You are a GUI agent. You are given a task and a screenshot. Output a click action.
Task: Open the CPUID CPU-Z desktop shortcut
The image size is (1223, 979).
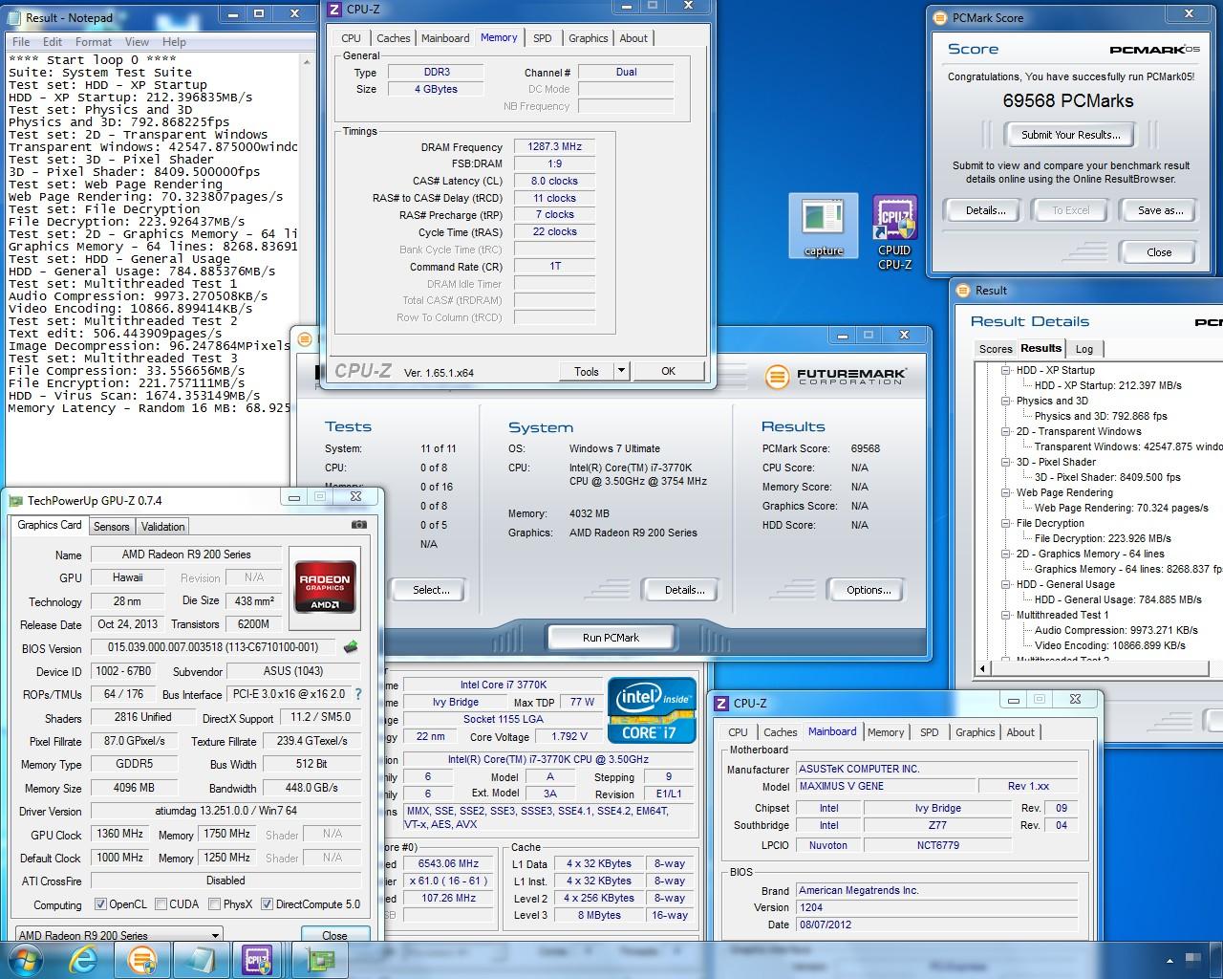pyautogui.click(x=895, y=232)
